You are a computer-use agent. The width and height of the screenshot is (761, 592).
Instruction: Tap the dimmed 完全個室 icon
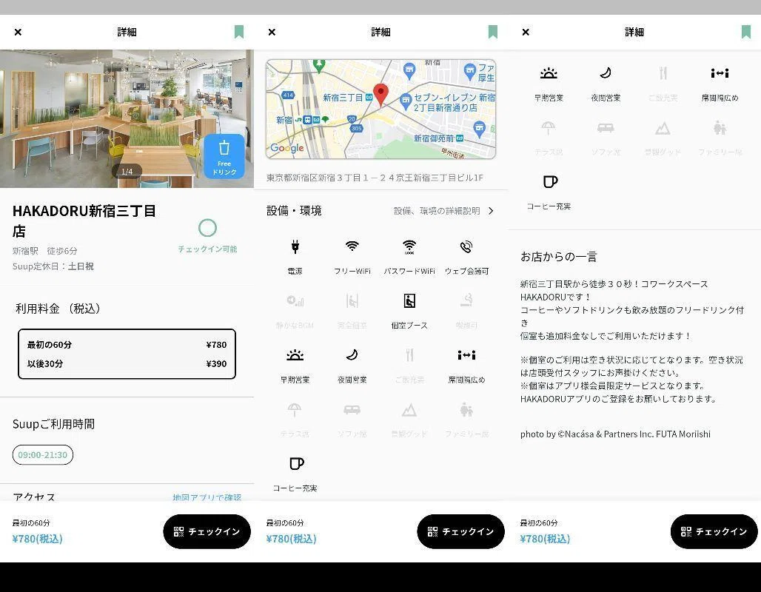[x=352, y=301]
